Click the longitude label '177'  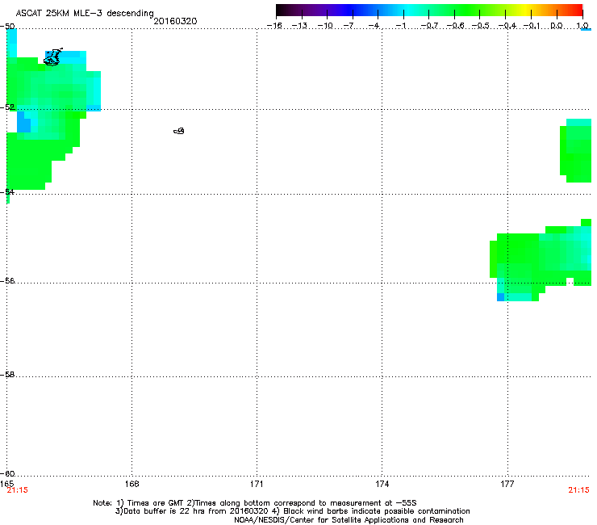point(507,484)
